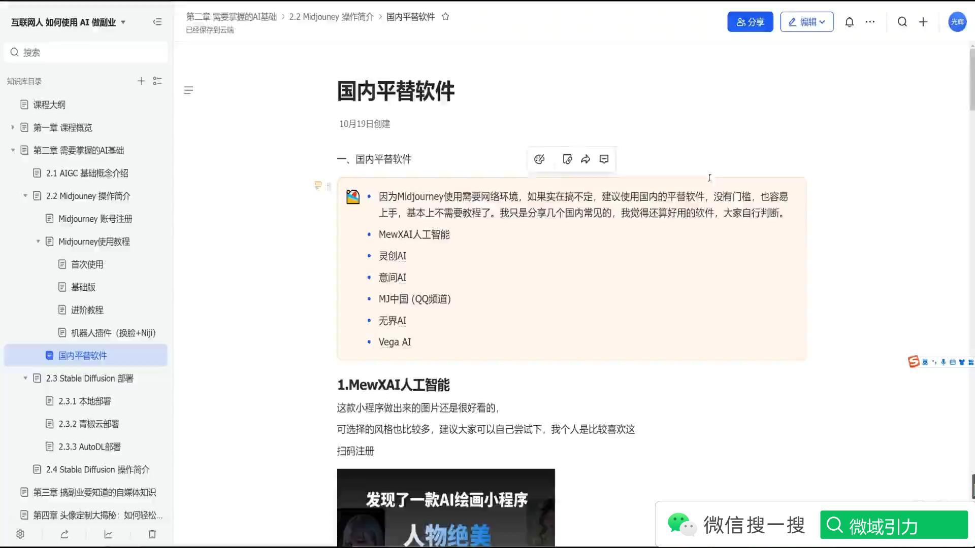Open notifications bell
Image resolution: width=975 pixels, height=548 pixels.
[x=849, y=22]
